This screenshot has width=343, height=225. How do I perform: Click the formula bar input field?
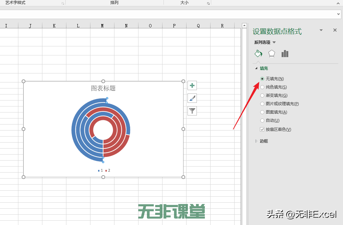[168, 14]
